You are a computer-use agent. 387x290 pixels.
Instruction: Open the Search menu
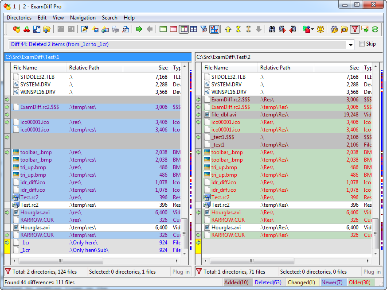tap(109, 18)
